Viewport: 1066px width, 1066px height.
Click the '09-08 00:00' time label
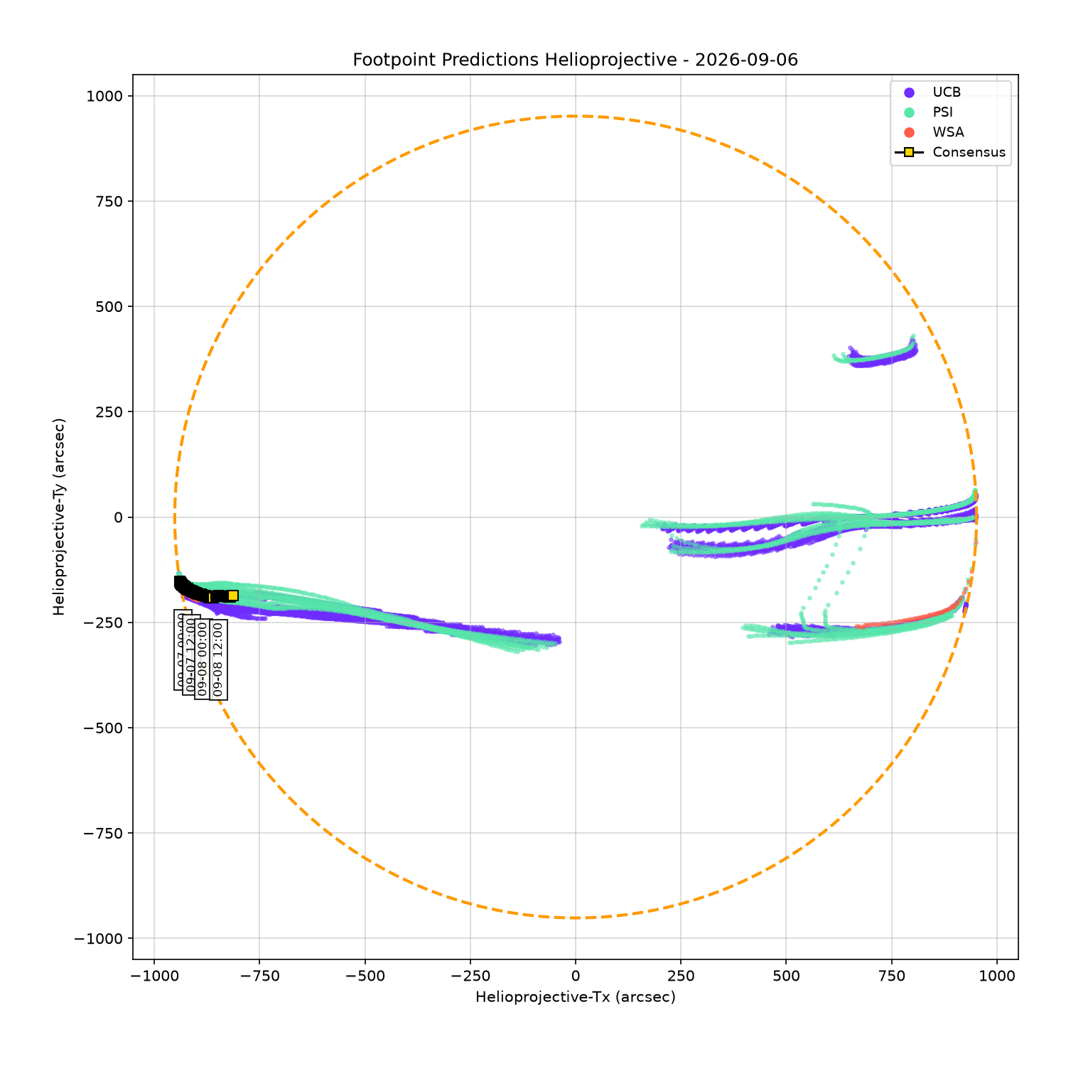coord(203,659)
